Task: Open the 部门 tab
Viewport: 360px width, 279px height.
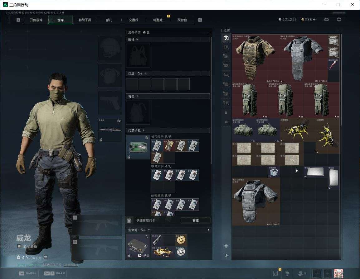Action: (109, 20)
